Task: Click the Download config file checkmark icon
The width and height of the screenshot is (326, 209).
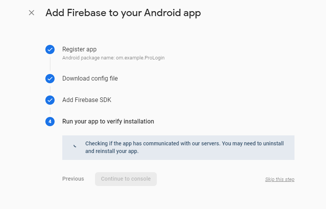Action: pos(50,79)
